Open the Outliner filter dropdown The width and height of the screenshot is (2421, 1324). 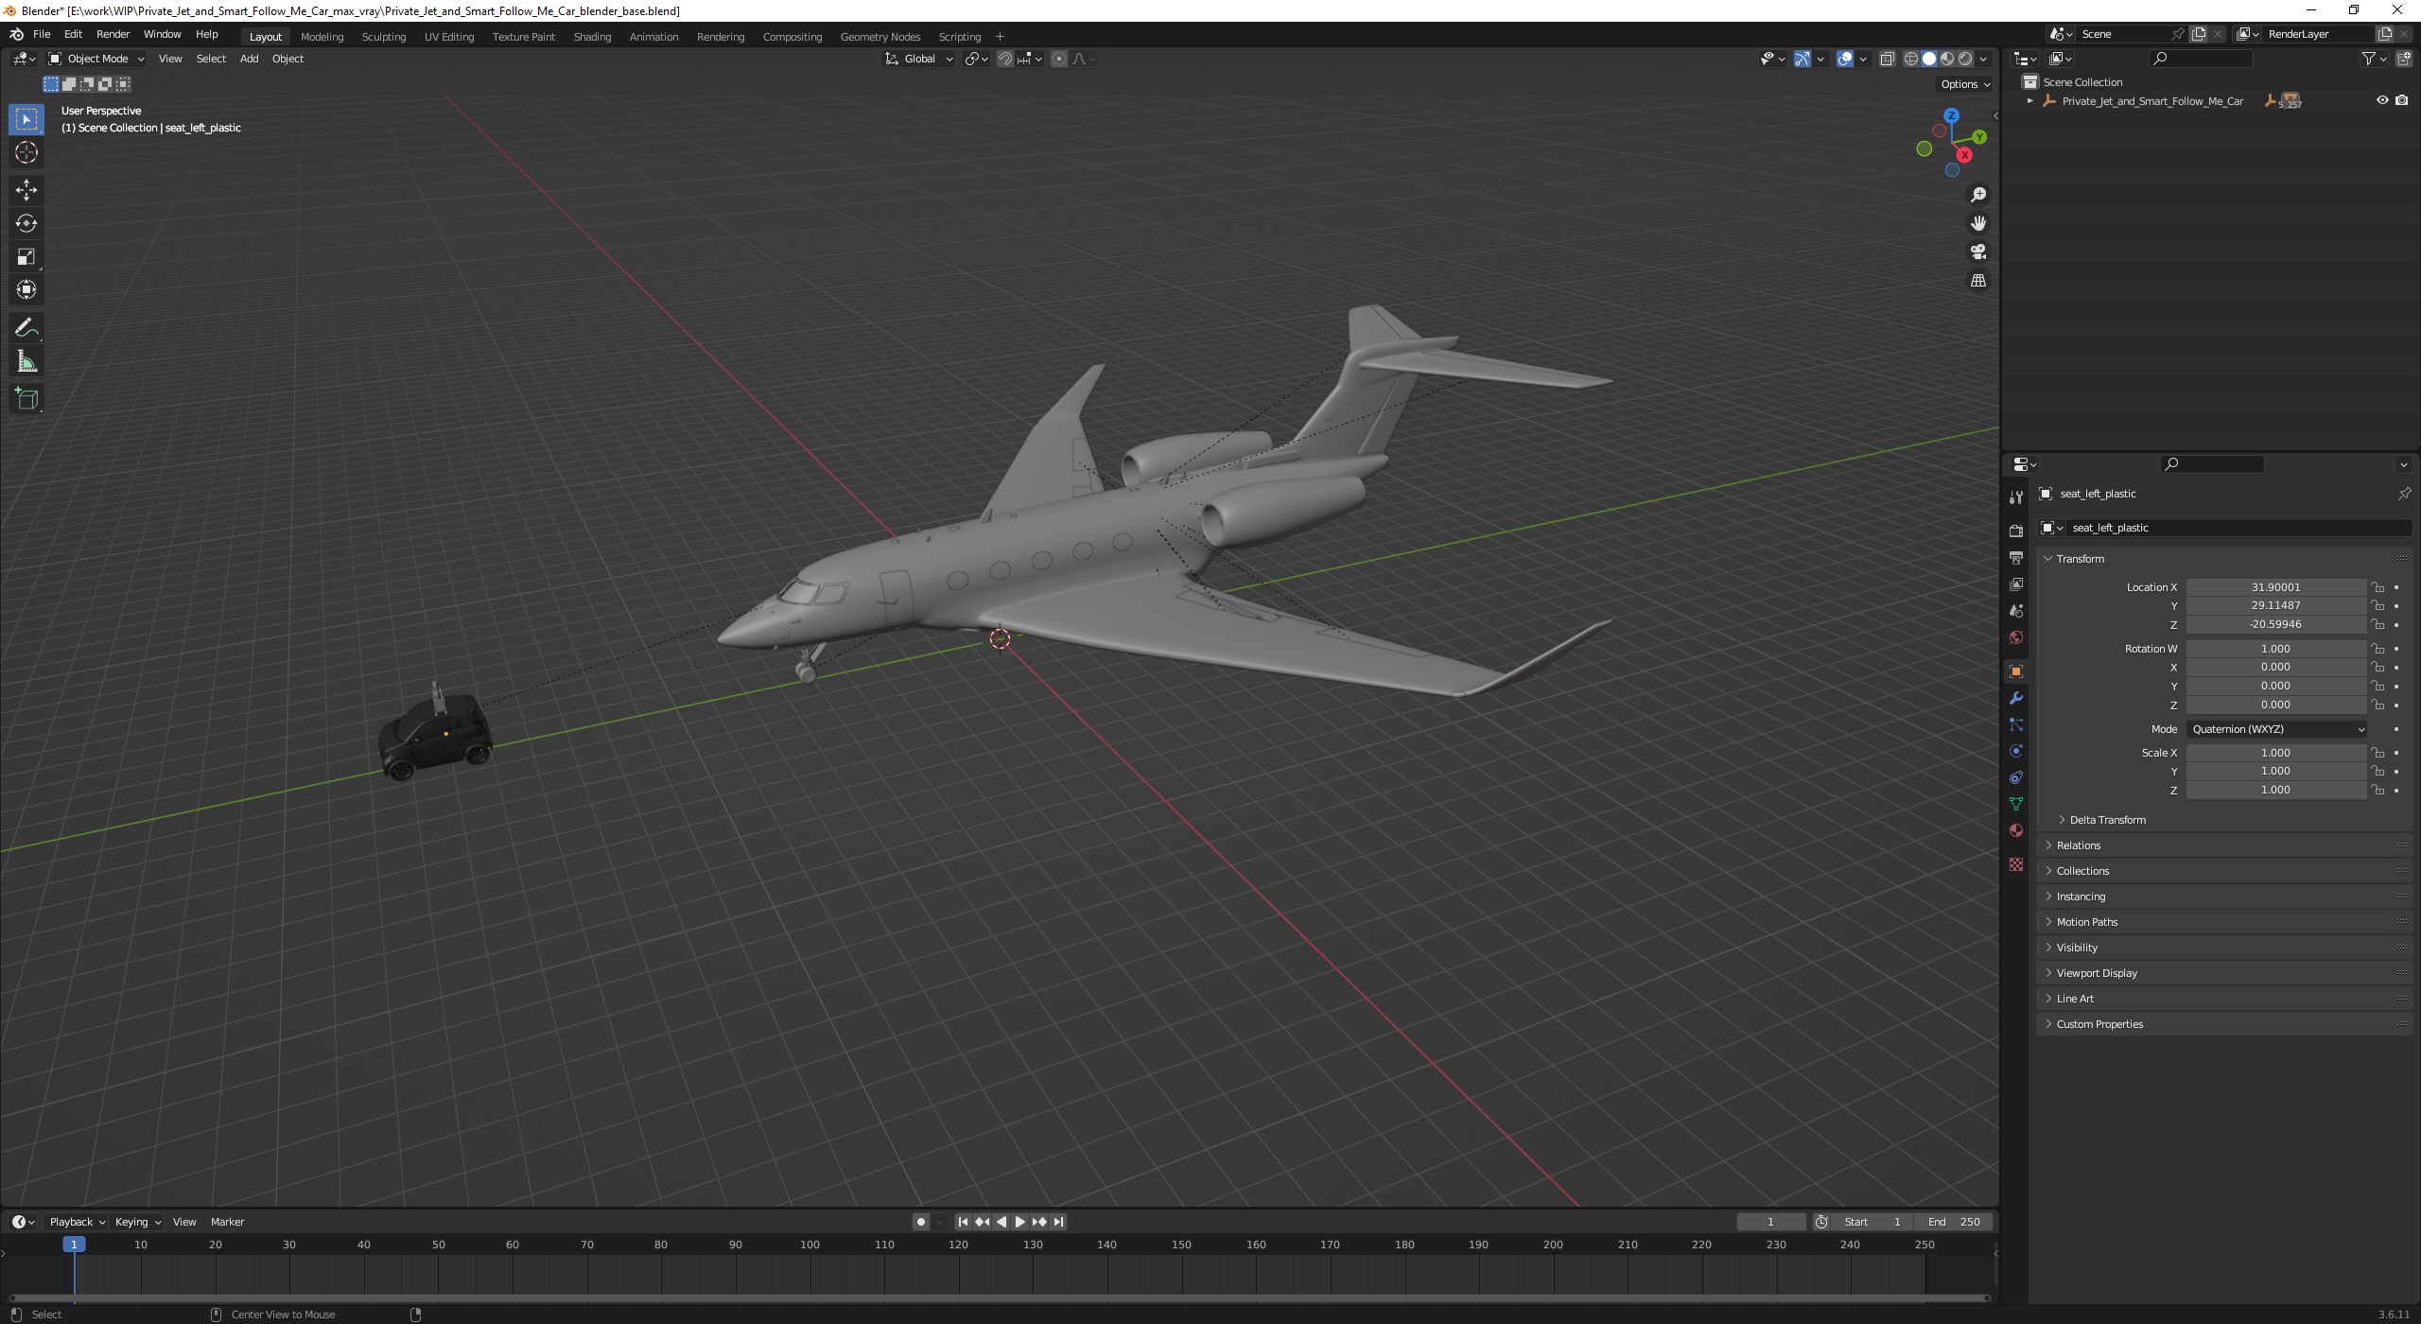2374,59
